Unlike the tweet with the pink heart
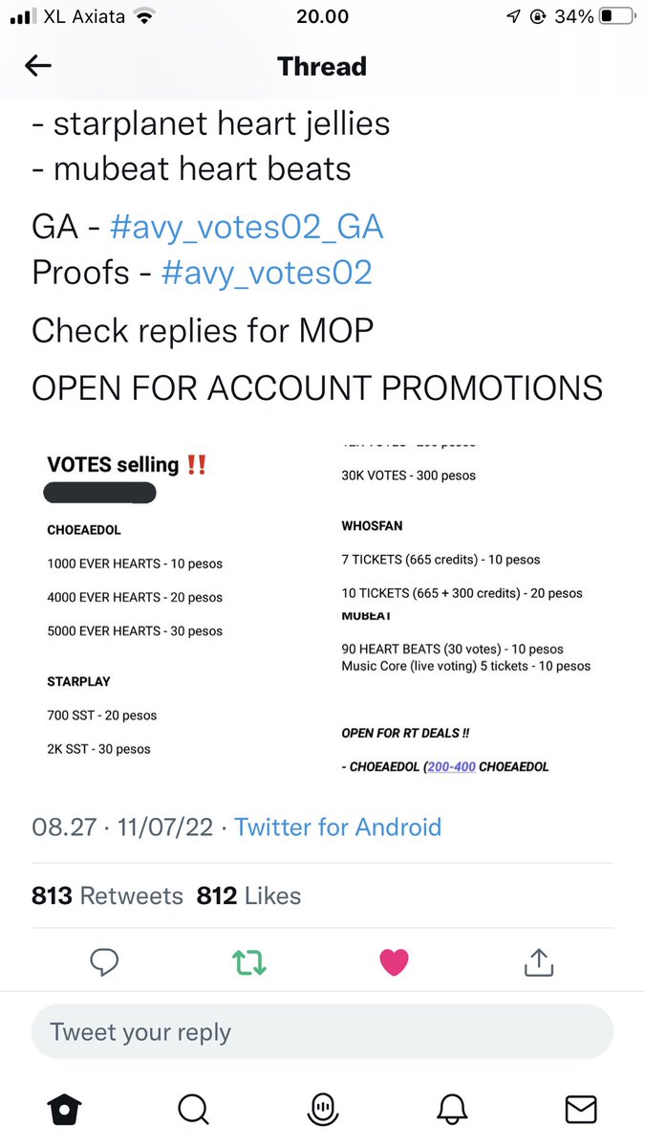Viewport: 645px width, 1148px height. click(x=394, y=962)
